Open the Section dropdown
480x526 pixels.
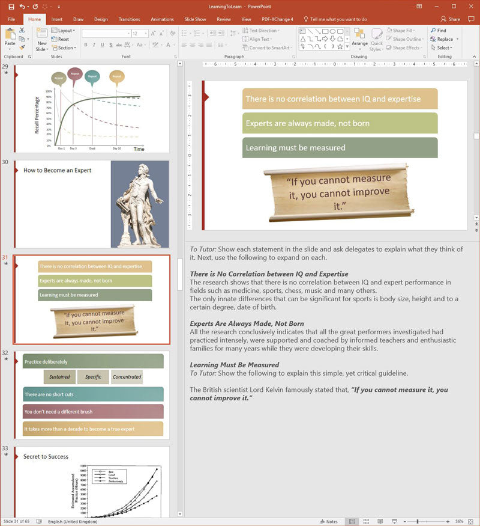64,48
